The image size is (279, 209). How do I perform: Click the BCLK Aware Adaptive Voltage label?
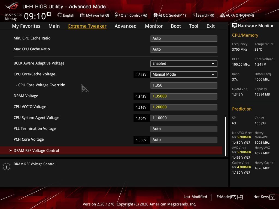pyautogui.click(x=39, y=63)
